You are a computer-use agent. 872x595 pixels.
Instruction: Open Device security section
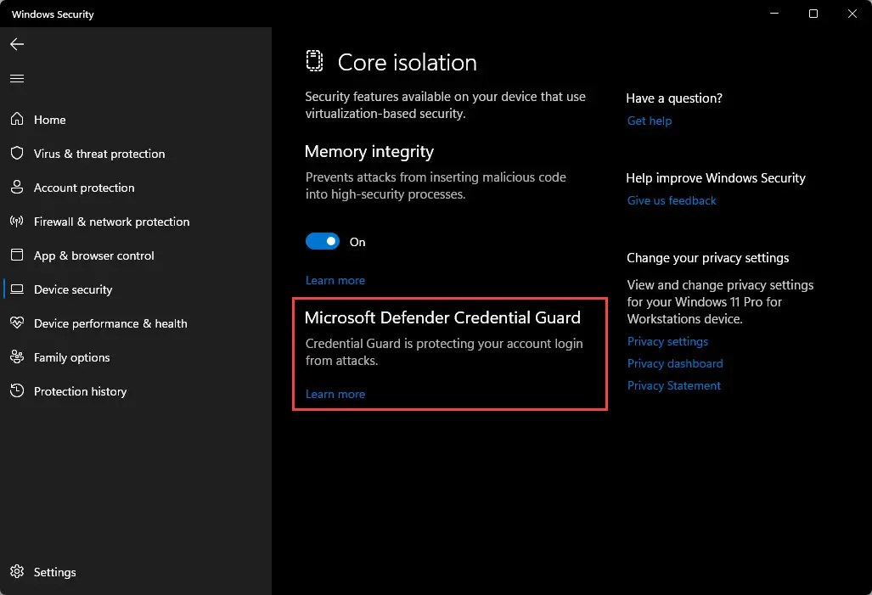pos(73,289)
